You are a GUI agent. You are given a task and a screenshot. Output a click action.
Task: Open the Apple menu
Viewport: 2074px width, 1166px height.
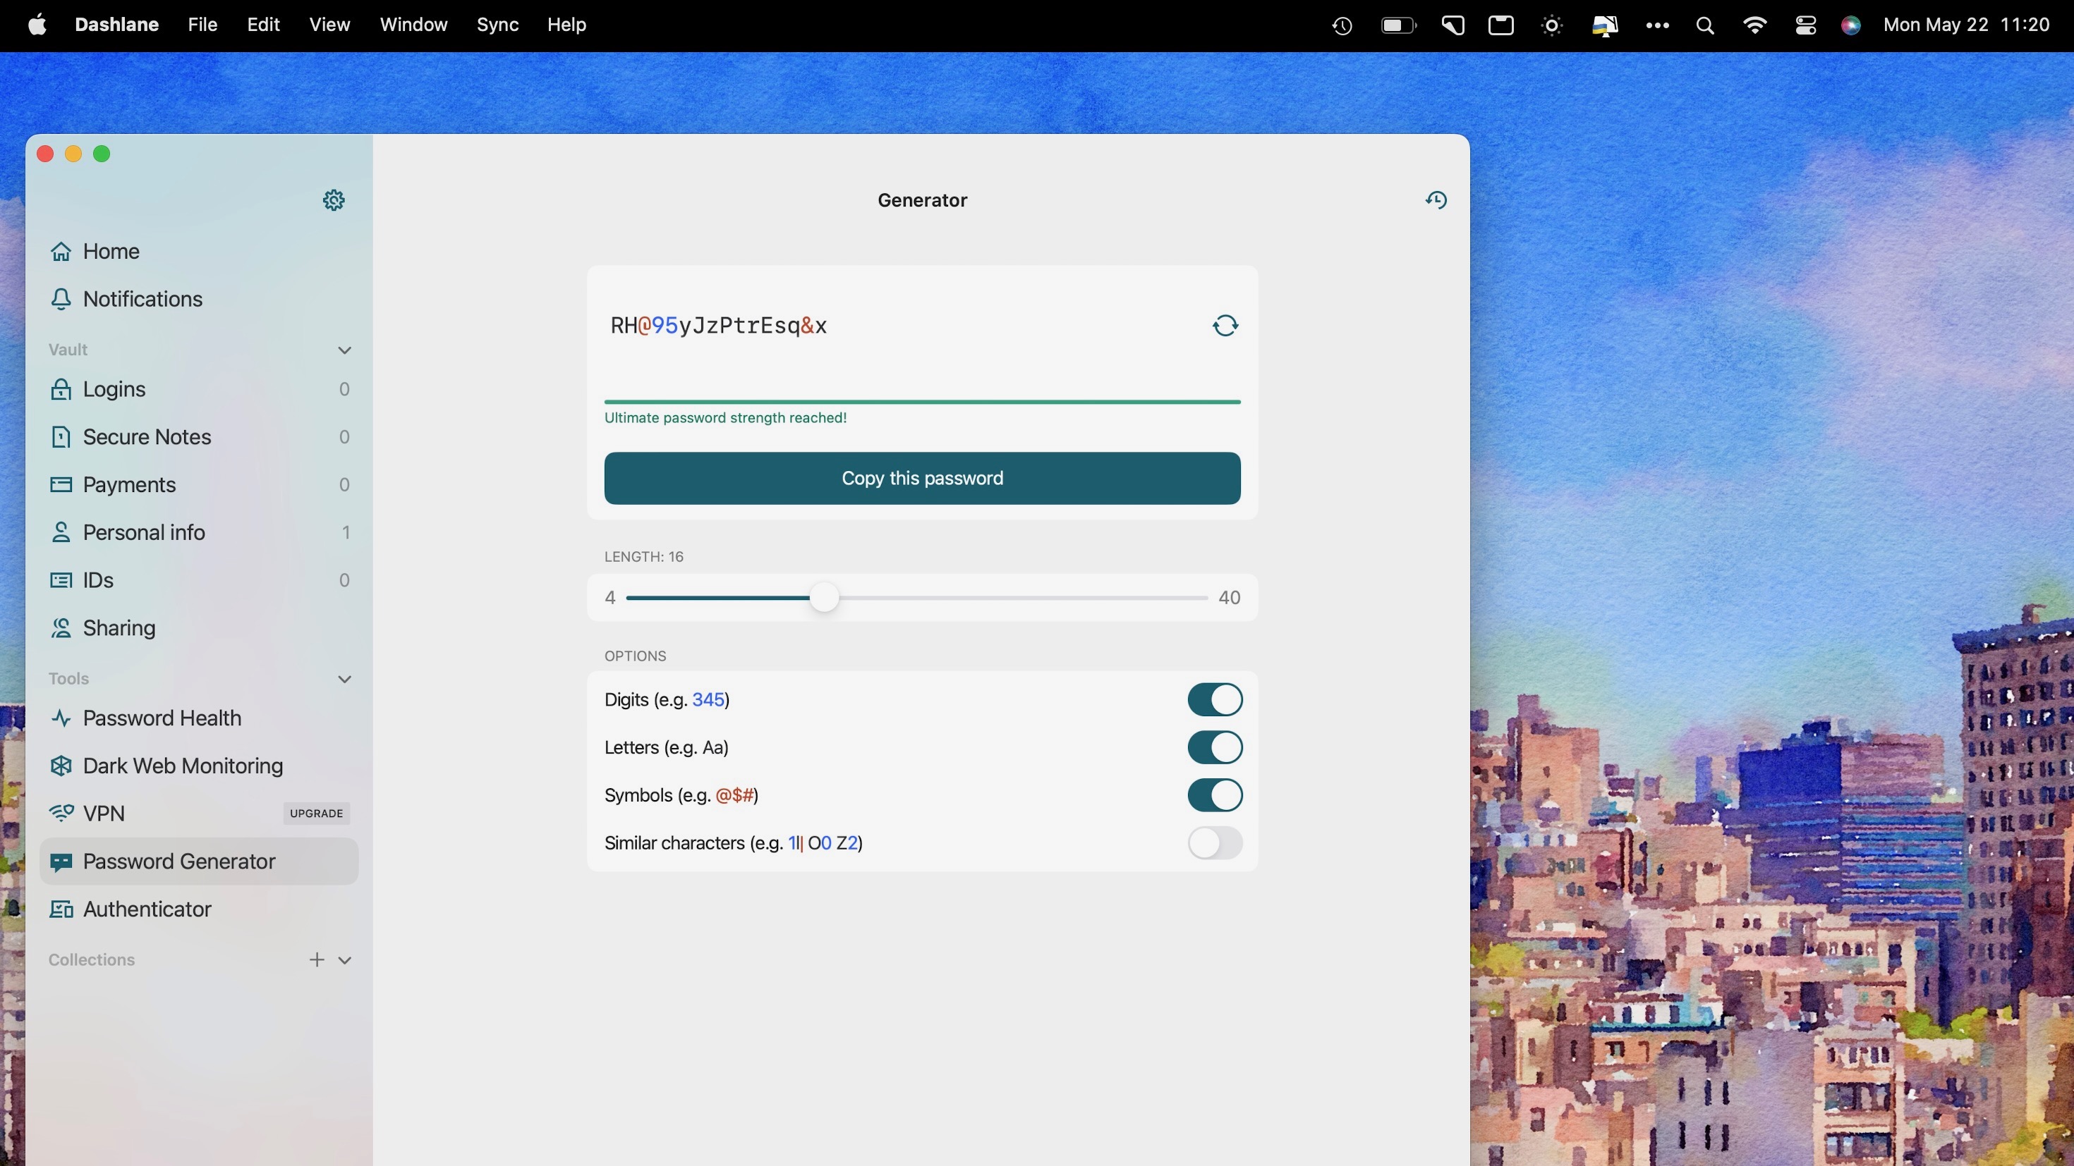37,25
